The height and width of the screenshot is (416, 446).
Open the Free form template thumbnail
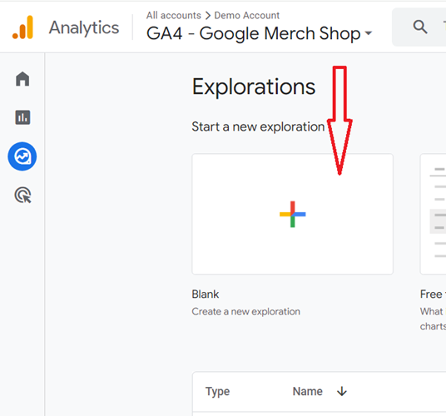434,214
